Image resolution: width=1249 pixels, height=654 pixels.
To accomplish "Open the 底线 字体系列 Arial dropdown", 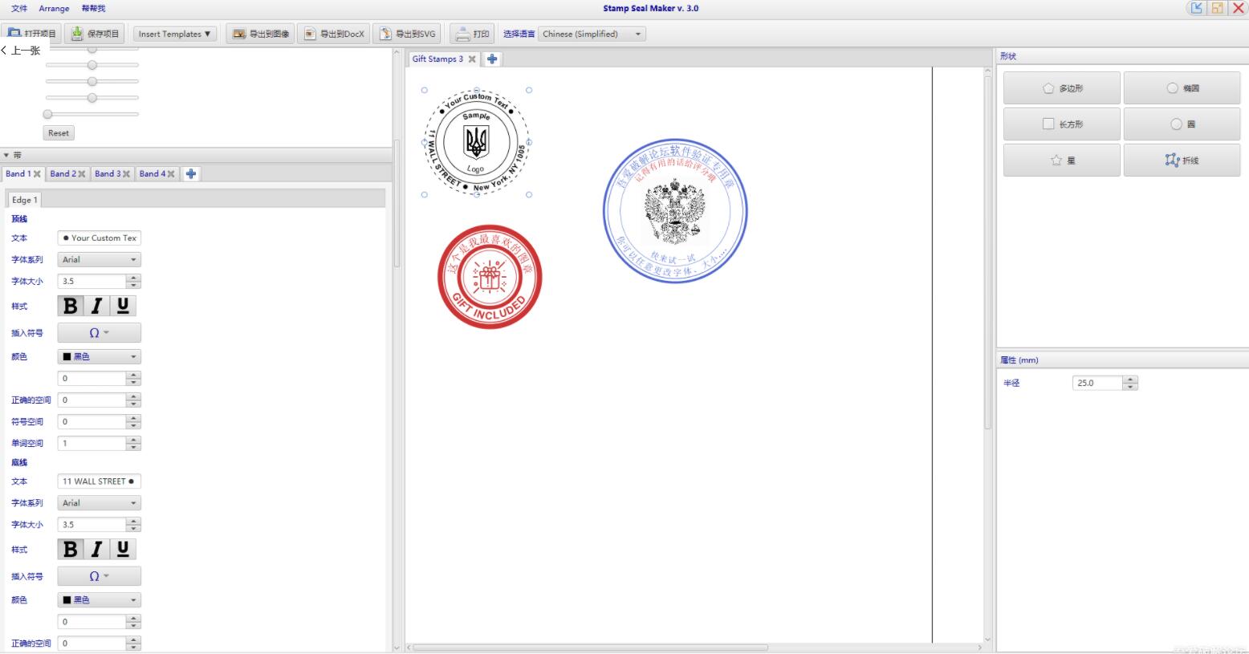I will [100, 503].
